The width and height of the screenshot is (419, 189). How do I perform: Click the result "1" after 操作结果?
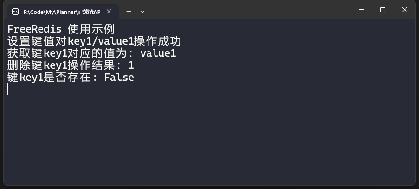click(131, 65)
